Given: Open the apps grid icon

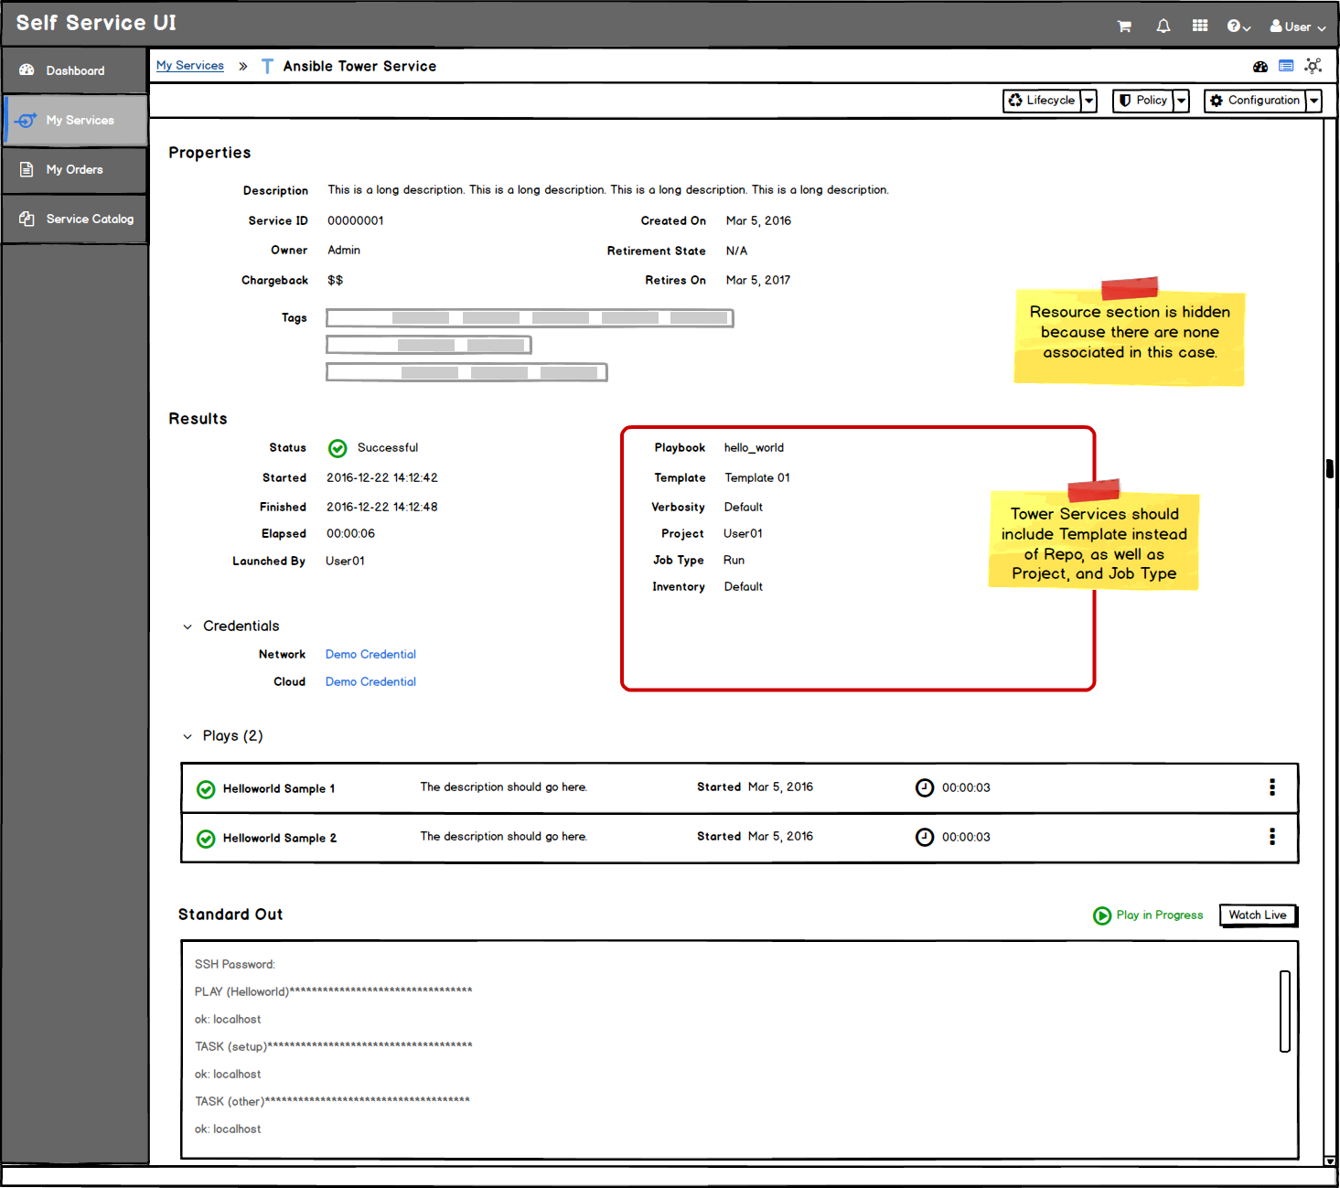Looking at the screenshot, I should pyautogui.click(x=1200, y=26).
